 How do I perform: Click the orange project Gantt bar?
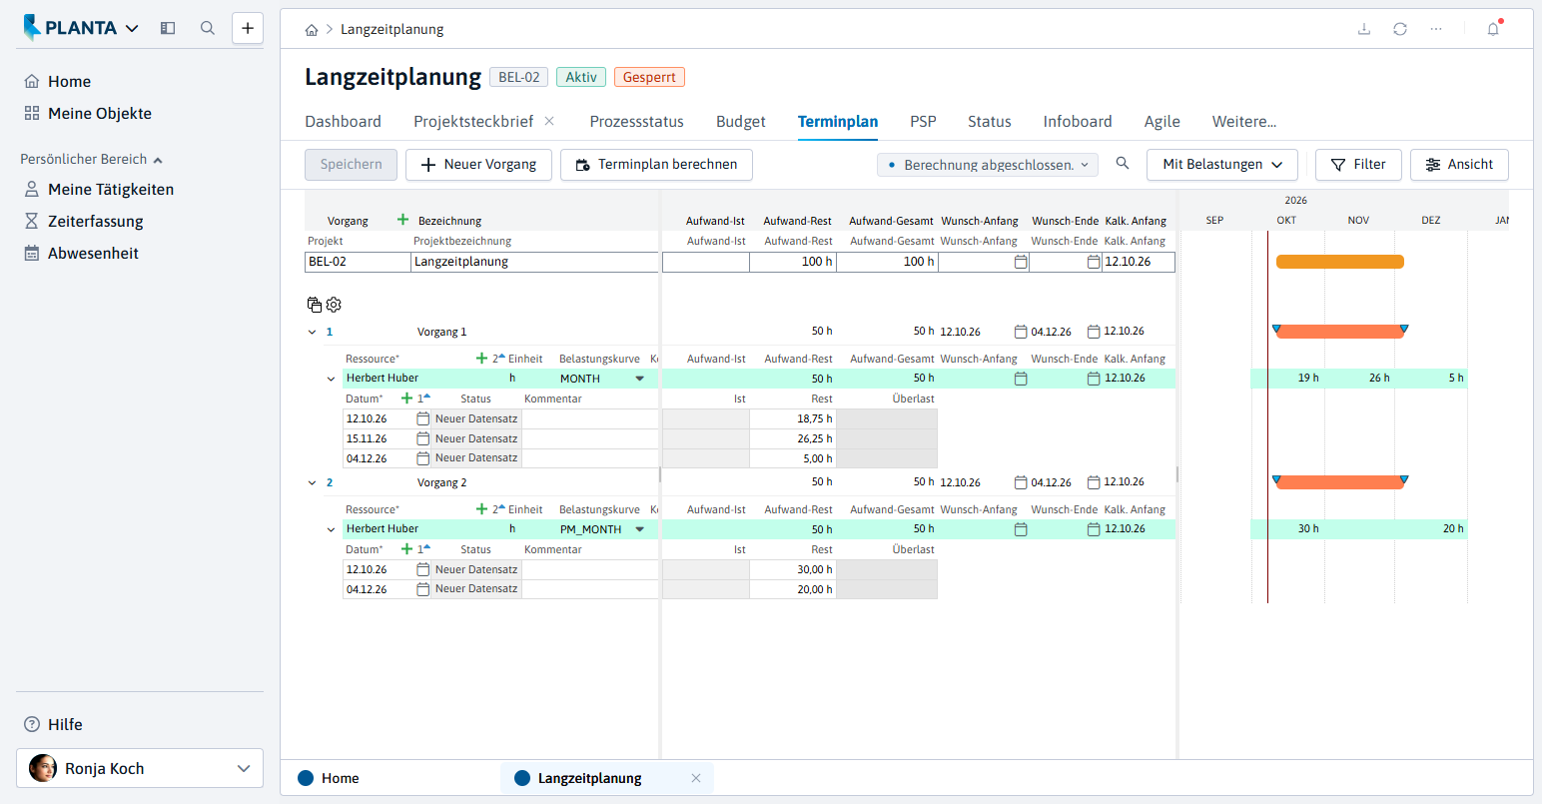1340,262
